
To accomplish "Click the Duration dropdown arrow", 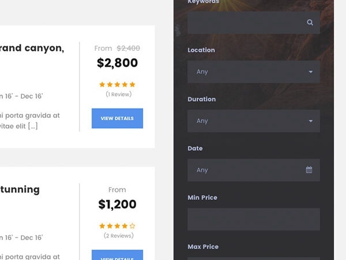I will tap(310, 121).
